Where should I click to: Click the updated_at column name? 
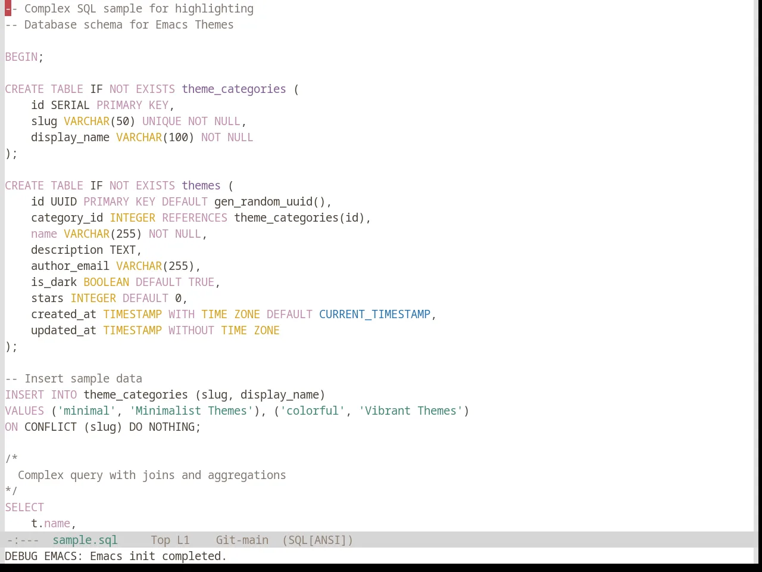(x=64, y=330)
